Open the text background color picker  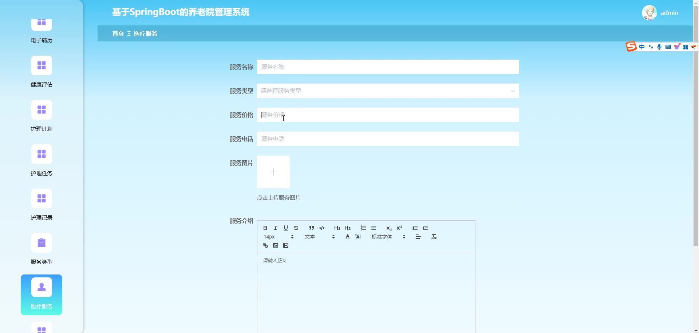point(358,237)
